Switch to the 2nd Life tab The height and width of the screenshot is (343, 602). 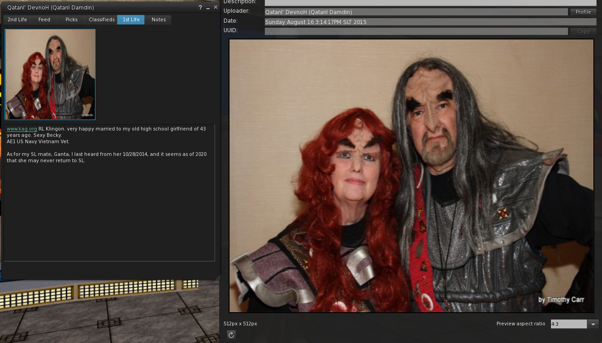point(18,20)
